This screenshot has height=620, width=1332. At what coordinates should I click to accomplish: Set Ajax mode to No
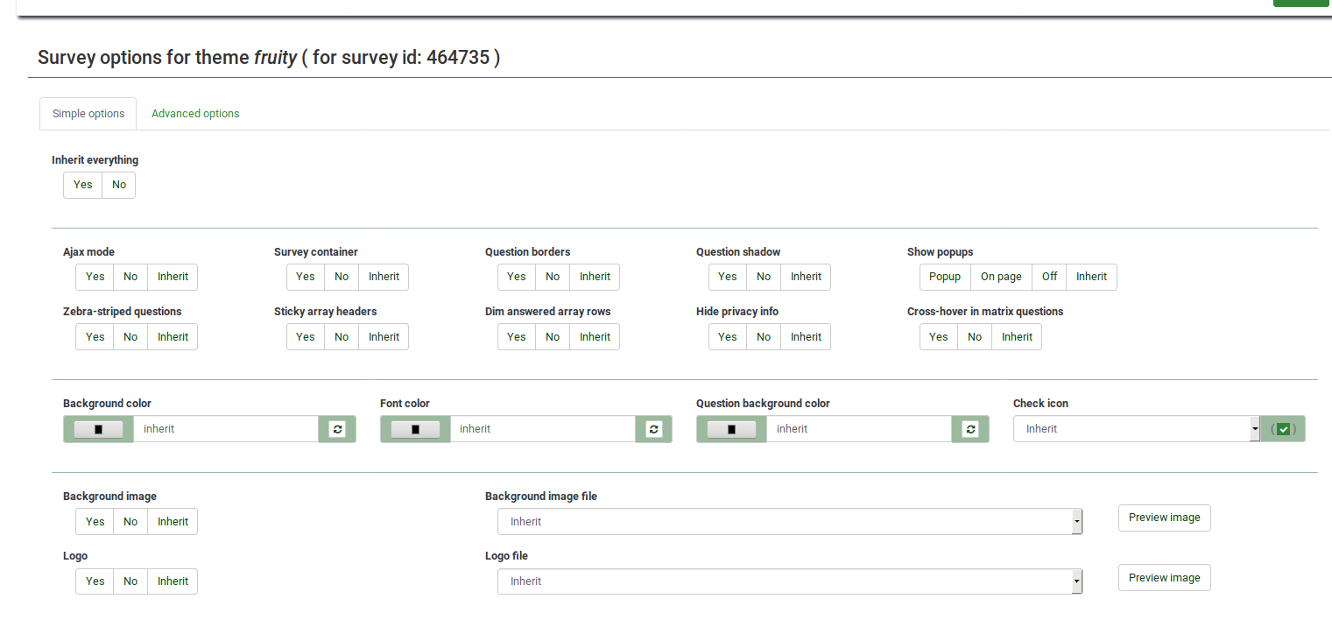(x=130, y=277)
